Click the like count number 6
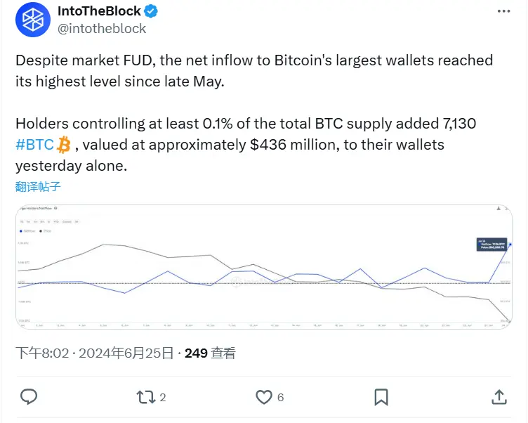Image resolution: width=528 pixels, height=423 pixels. click(280, 398)
